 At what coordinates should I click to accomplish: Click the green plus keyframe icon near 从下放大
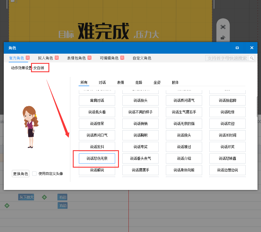[44, 197]
